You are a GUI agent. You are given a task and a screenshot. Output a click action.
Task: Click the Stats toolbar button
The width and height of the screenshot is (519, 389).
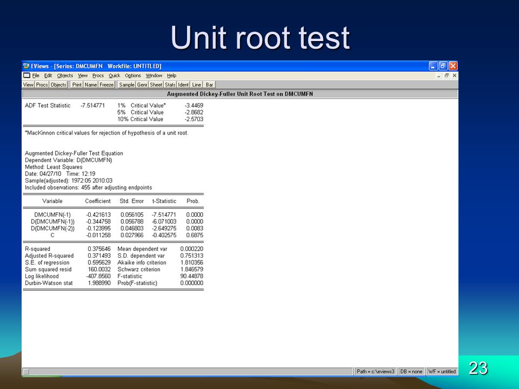click(170, 85)
